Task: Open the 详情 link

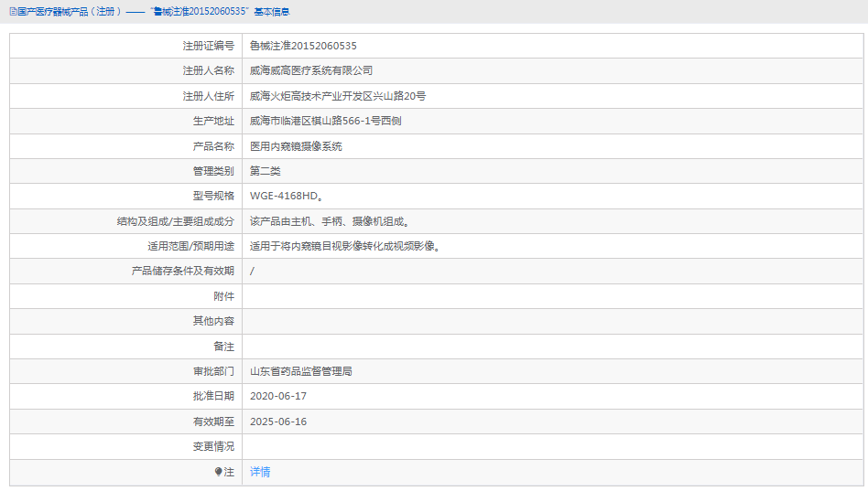Action: point(260,472)
